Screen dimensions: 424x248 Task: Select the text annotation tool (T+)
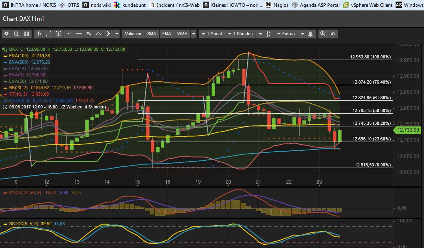[x=38, y=34]
